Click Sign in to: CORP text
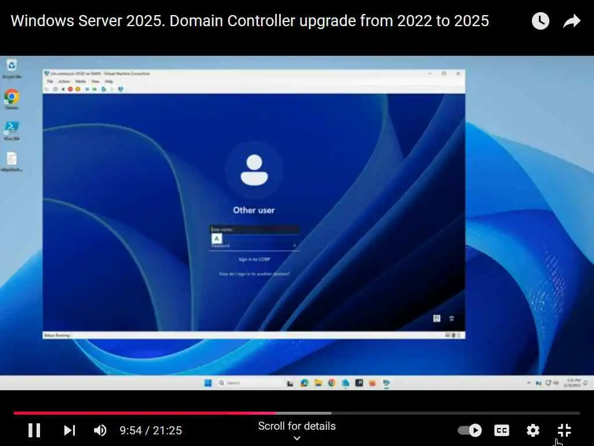Viewport: 594px width, 446px height. tap(254, 260)
